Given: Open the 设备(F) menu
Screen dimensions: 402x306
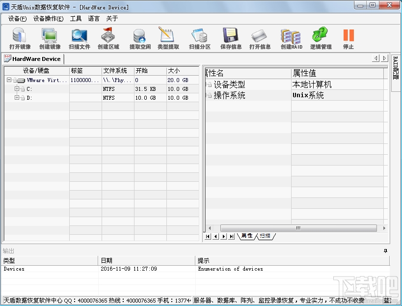Looking at the screenshot, I should [x=18, y=19].
